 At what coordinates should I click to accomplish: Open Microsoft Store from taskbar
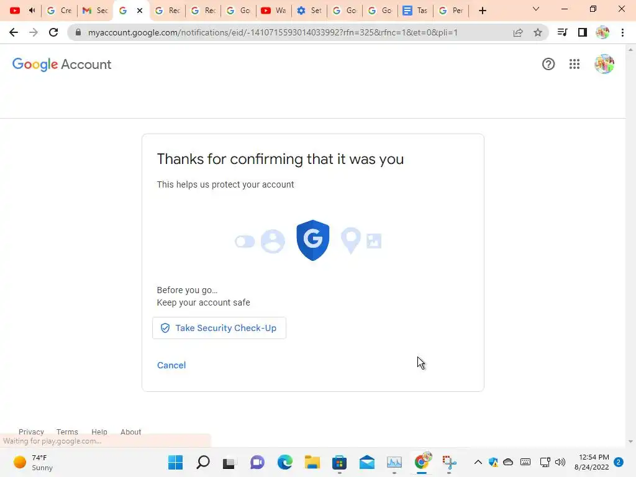coord(340,462)
